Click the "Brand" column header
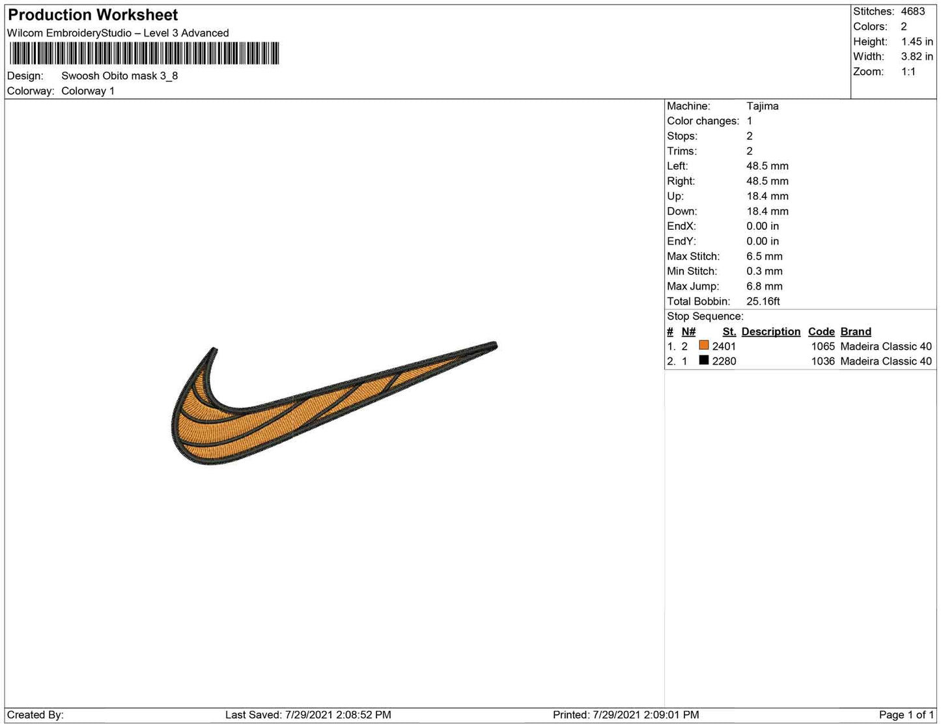 tap(856, 331)
